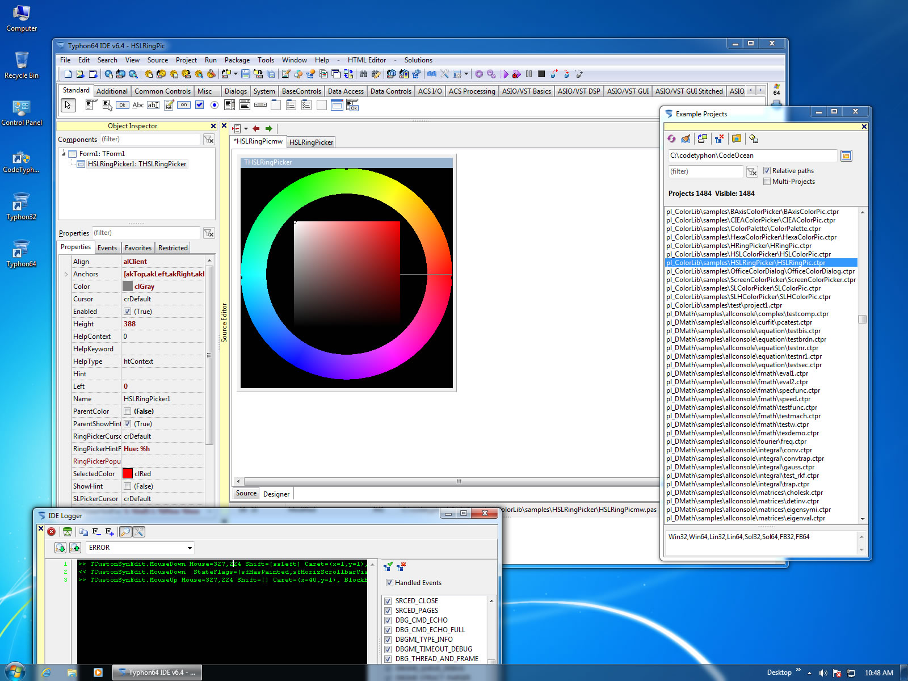Select the arrow pointer tool in component palette
908x681 pixels.
[x=68, y=105]
